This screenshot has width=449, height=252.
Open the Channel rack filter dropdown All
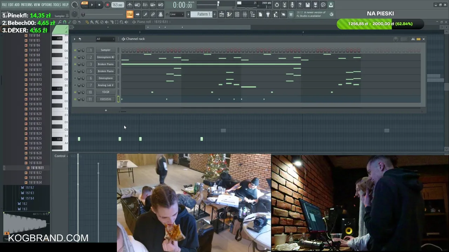pyautogui.click(x=105, y=39)
